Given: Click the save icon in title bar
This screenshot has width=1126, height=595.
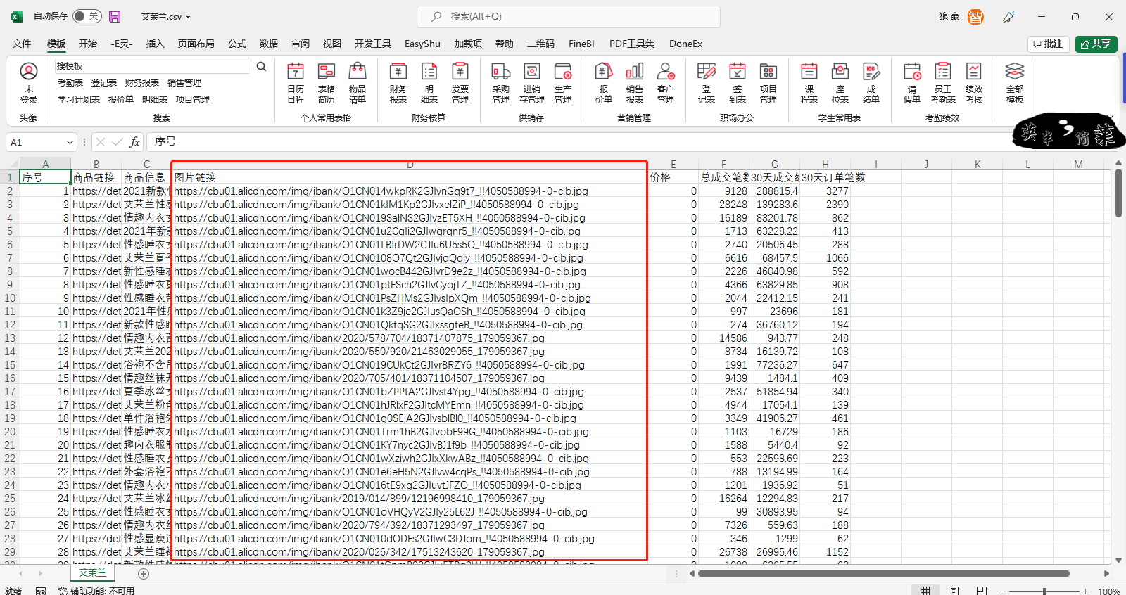Looking at the screenshot, I should (115, 16).
